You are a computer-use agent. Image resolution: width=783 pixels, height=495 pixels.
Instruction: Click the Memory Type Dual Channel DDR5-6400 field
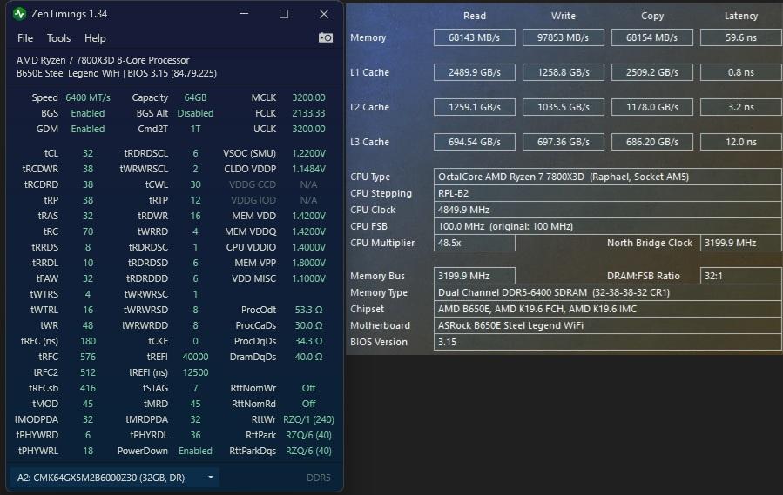(x=608, y=292)
